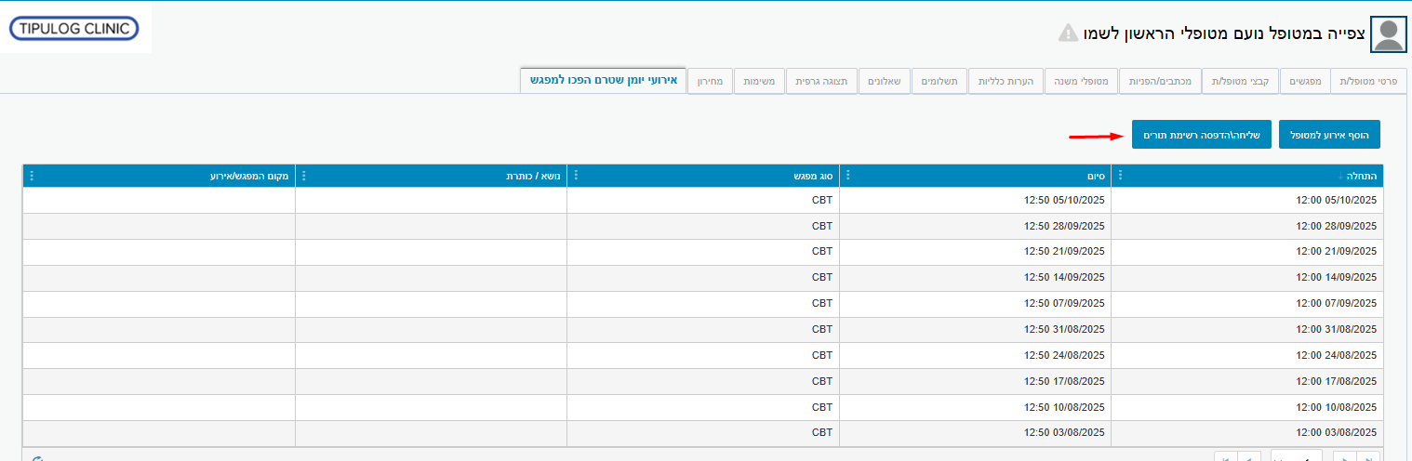The image size is (1412, 461).
Task: Open column menu for סוג מפגש column
Action: coord(575,175)
